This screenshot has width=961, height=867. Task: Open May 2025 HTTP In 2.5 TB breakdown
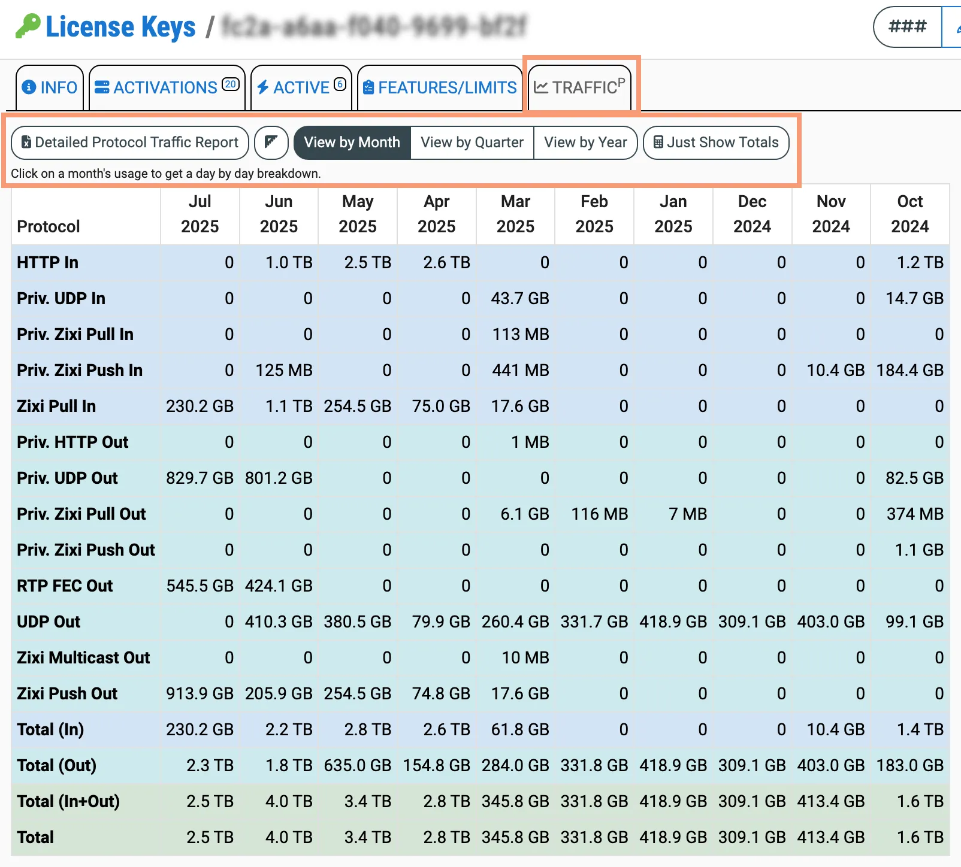pyautogui.click(x=368, y=262)
